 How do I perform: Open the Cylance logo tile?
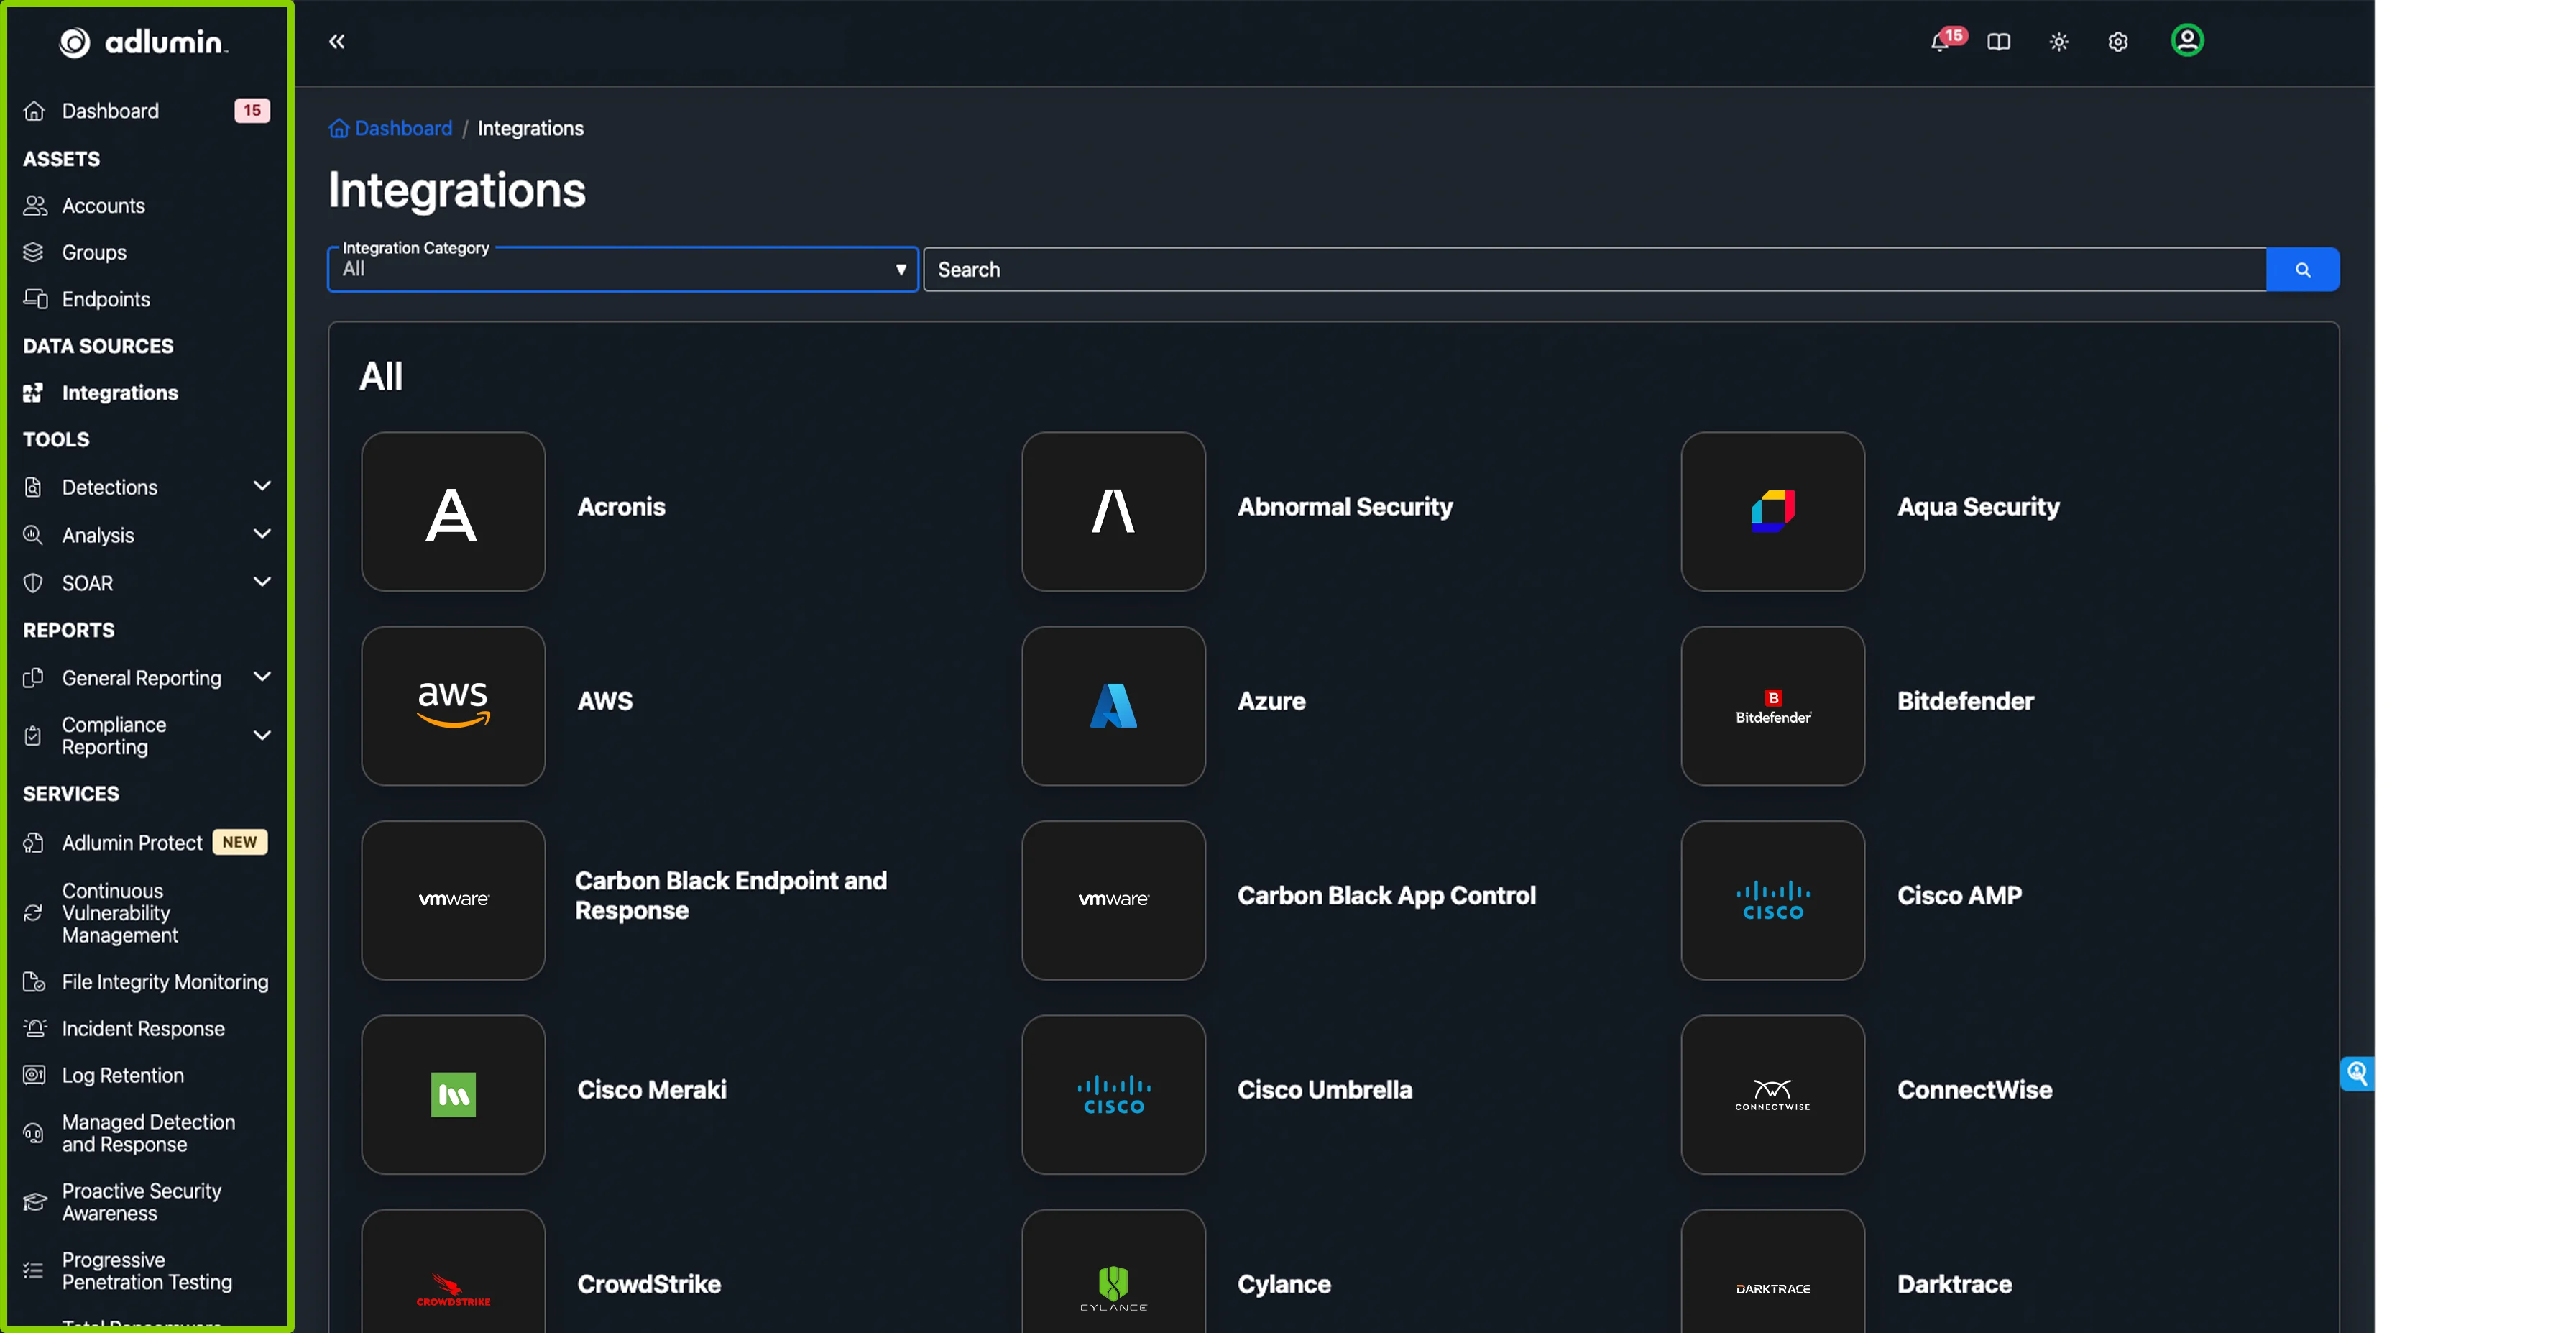1113,1272
